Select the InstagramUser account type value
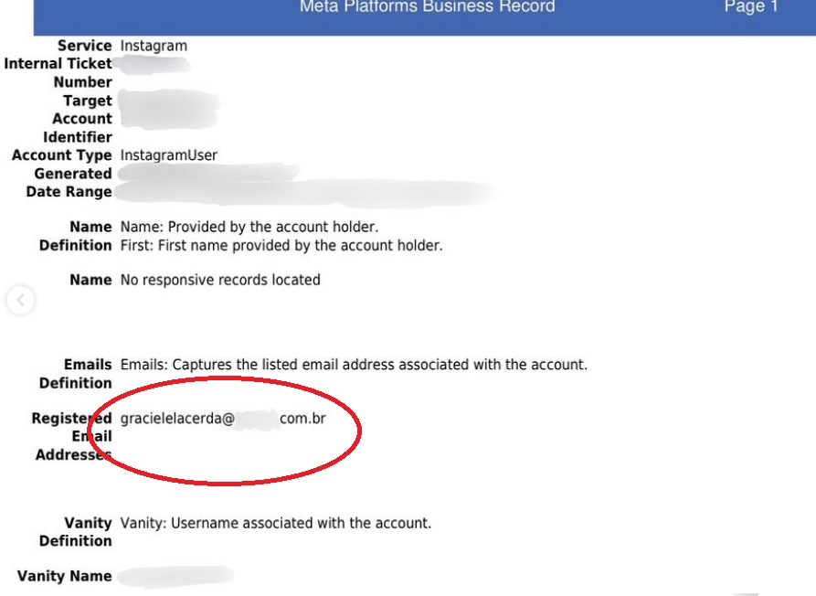Viewport: 816px width, 596px height. [x=169, y=155]
